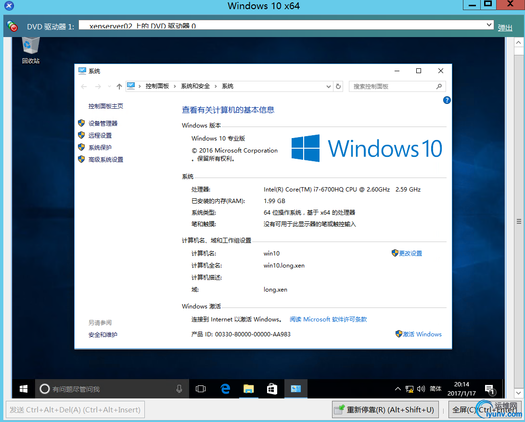Click the network status tray icon

(409, 389)
